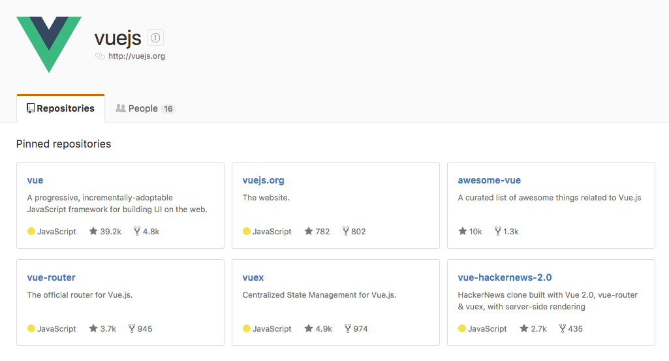The width and height of the screenshot is (669, 361).
Task: Switch to the Repositories tab
Action: pos(61,108)
